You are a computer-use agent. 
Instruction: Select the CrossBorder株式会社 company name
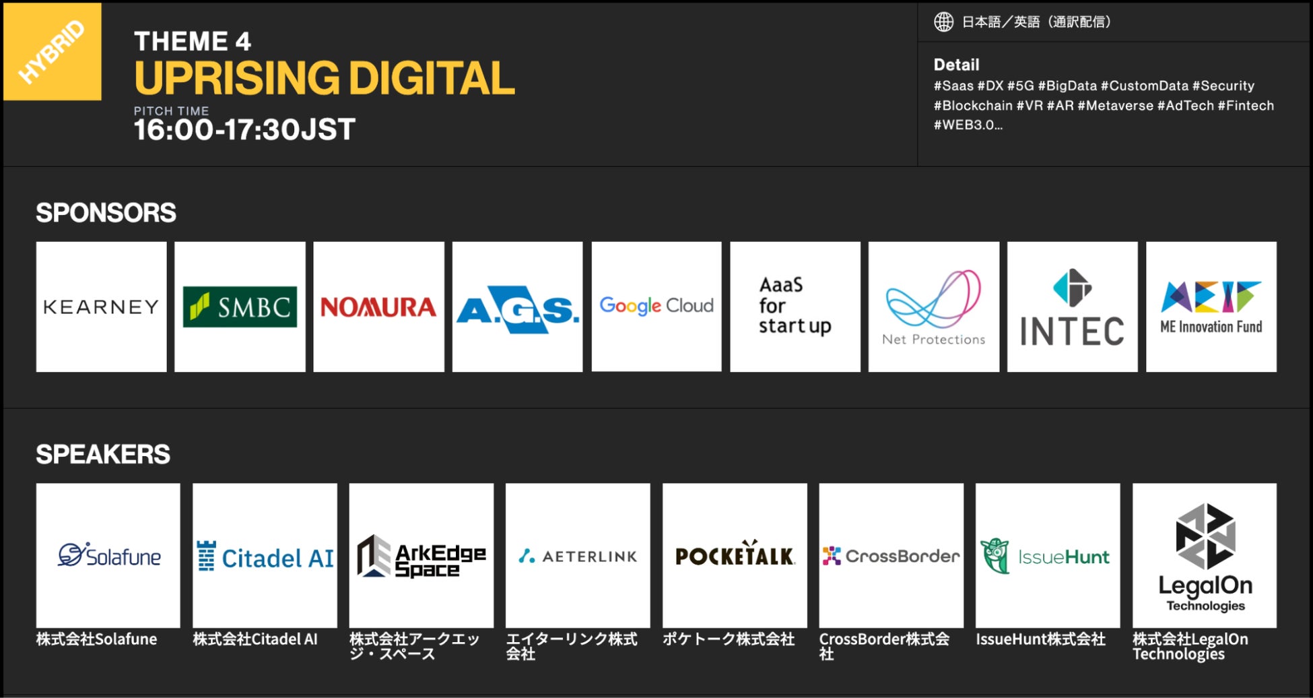coord(885,646)
